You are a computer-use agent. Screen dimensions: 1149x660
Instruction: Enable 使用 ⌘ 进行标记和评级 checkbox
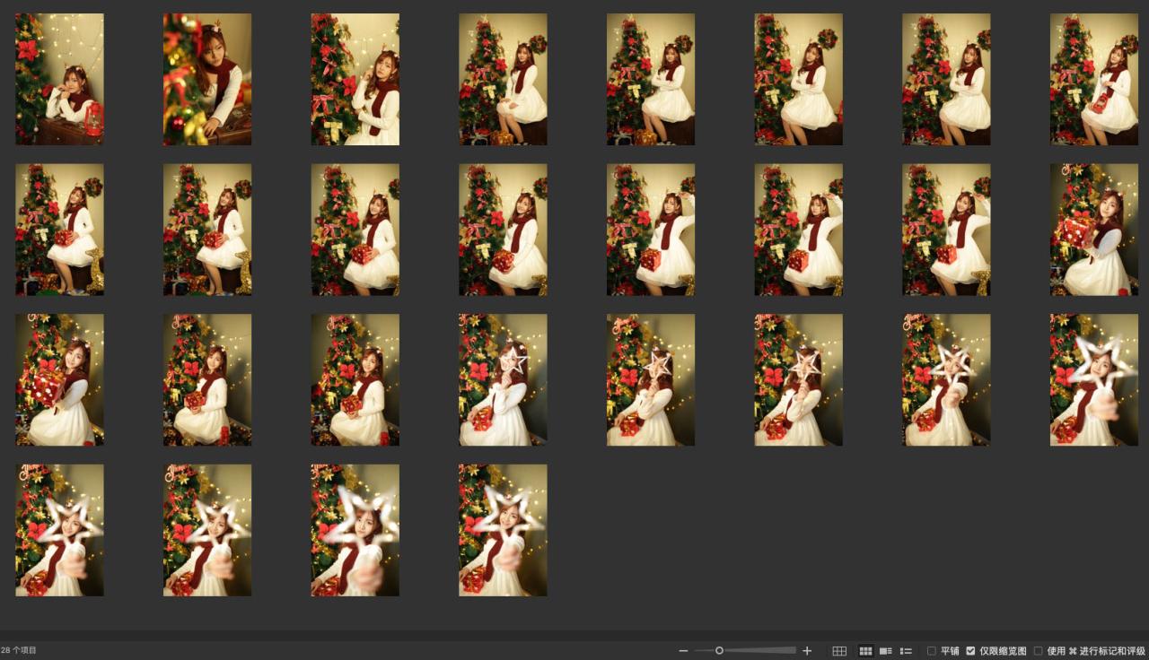1039,651
